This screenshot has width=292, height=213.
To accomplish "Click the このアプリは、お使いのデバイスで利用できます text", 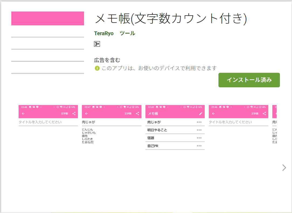I will point(159,68).
